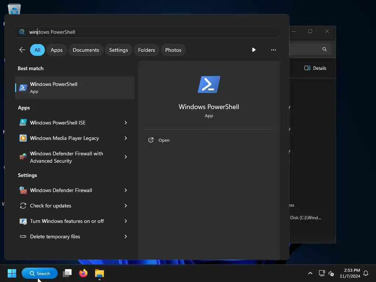The height and width of the screenshot is (282, 376).
Task: Expand Windows PowerShell ISE options chevron
Action: 126,123
